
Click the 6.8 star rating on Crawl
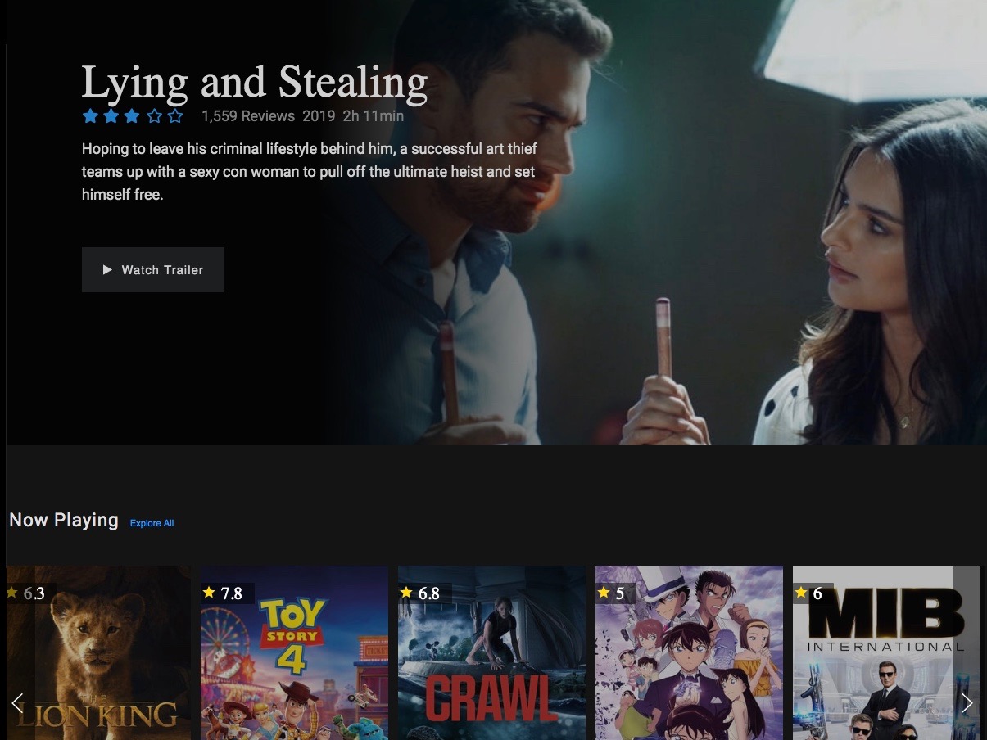coord(420,593)
